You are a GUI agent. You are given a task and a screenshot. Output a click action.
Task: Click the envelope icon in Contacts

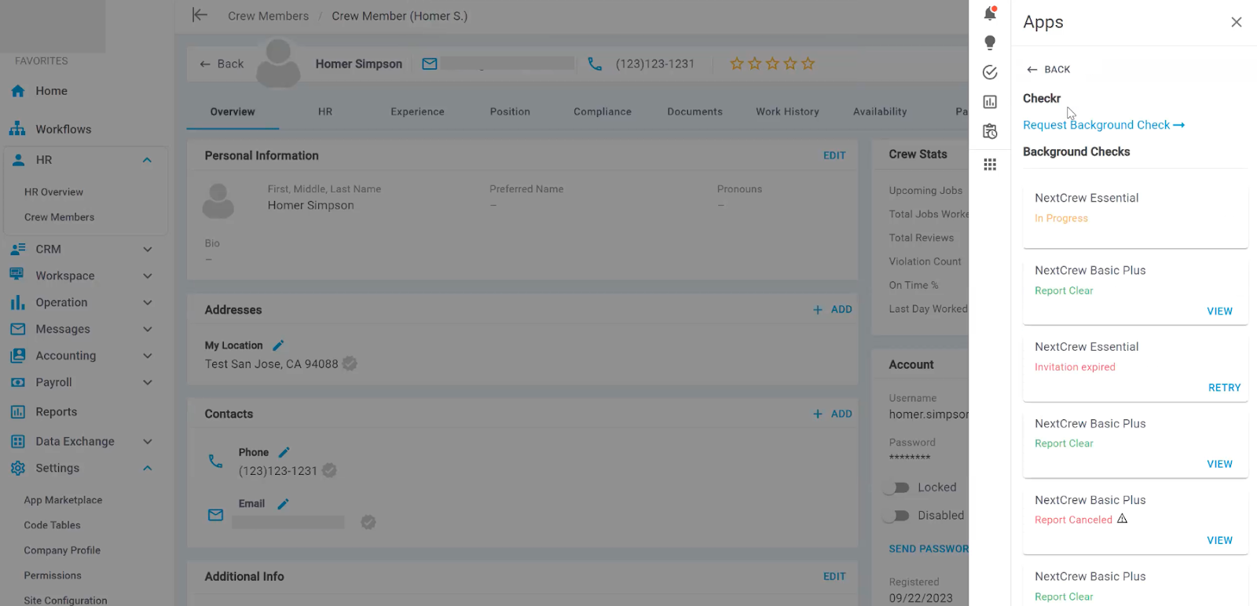(x=215, y=515)
